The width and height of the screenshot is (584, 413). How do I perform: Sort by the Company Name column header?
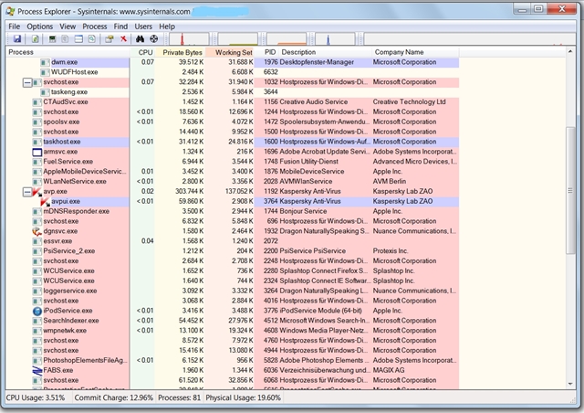pos(415,52)
